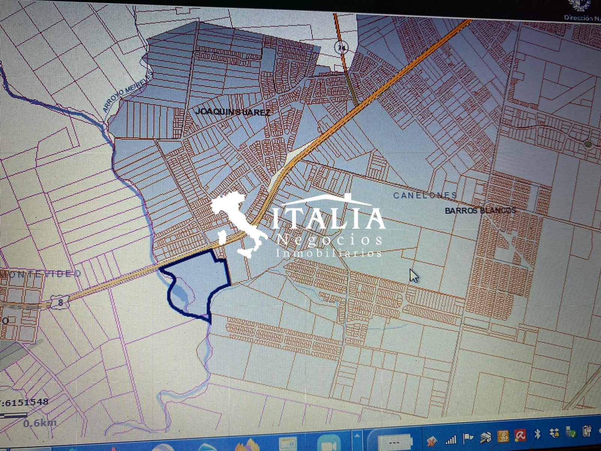Click the JOAQUIN SUAREZ map label
The image size is (601, 451).
tap(233, 112)
